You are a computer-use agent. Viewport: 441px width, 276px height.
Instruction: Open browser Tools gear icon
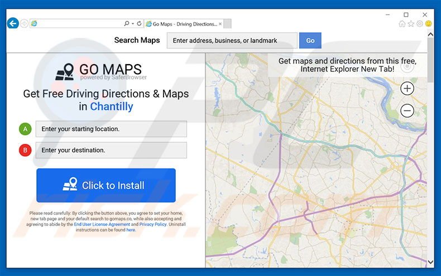coord(420,23)
